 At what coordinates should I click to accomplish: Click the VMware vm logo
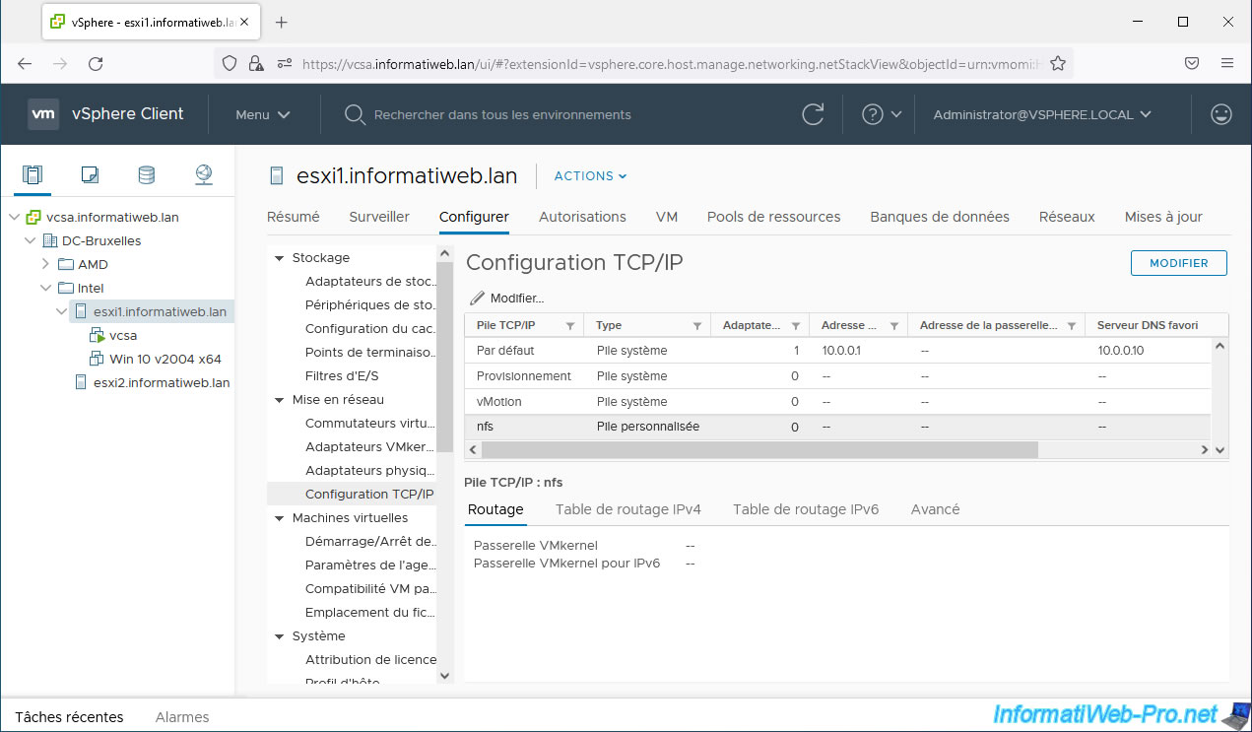43,114
